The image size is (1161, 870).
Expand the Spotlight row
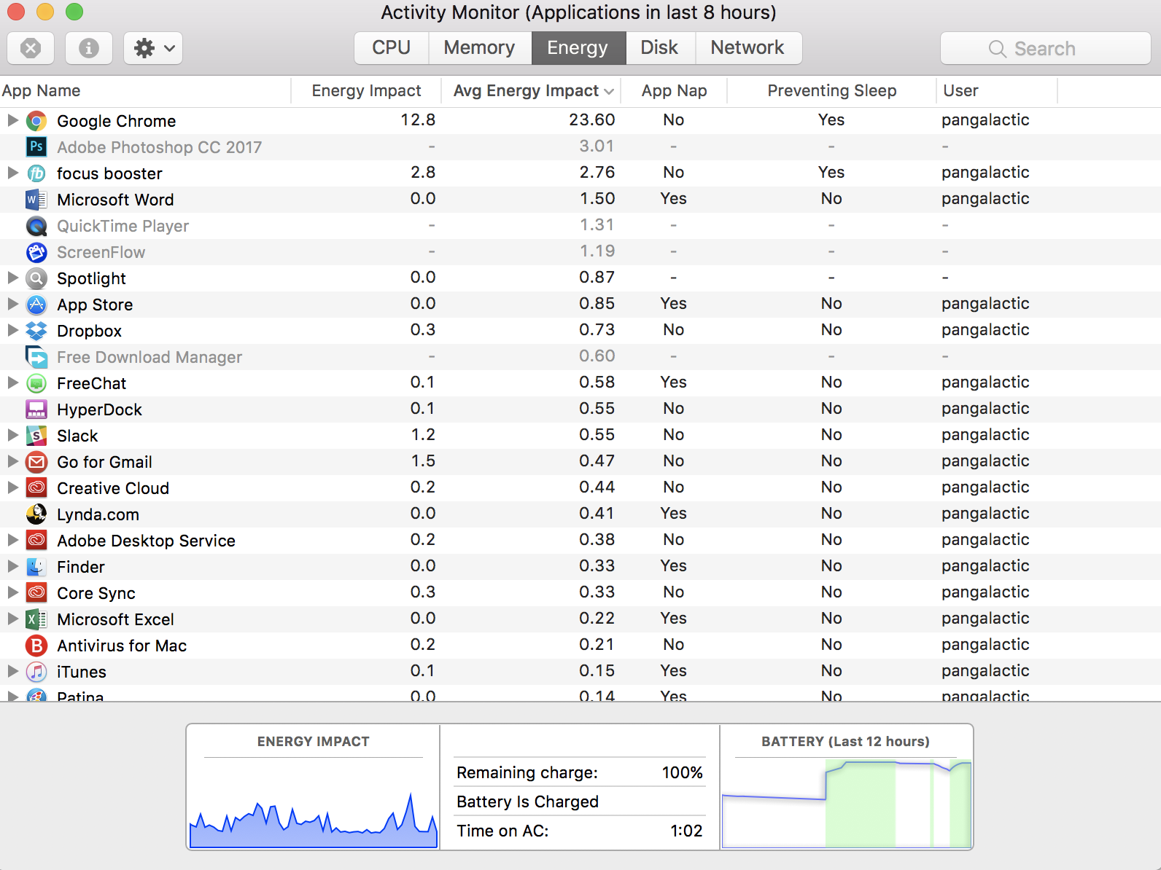(x=12, y=278)
